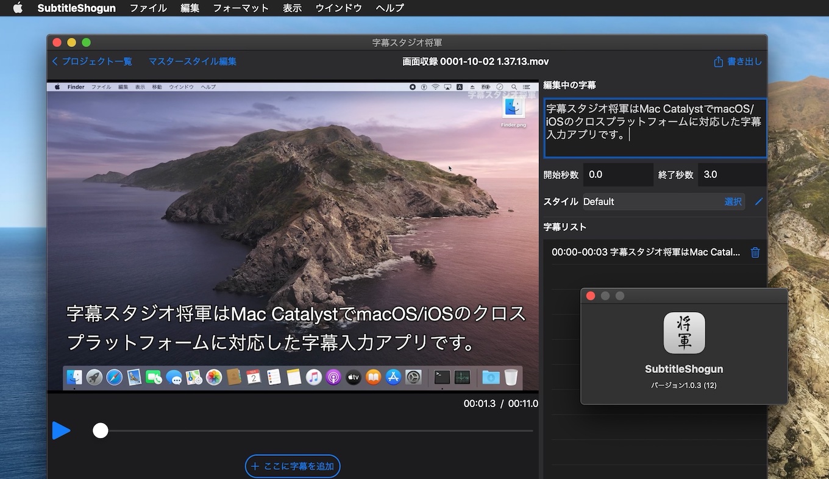Viewport: 829px width, 479px height.
Task: Open マスタースタイル編集
Action: click(x=193, y=62)
